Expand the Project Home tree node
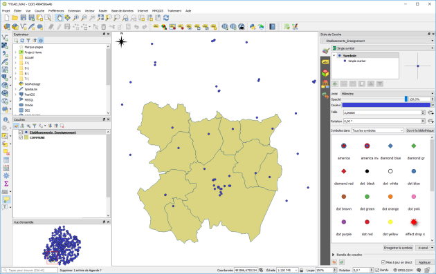Screen dimensions: 436x274 point(15,52)
